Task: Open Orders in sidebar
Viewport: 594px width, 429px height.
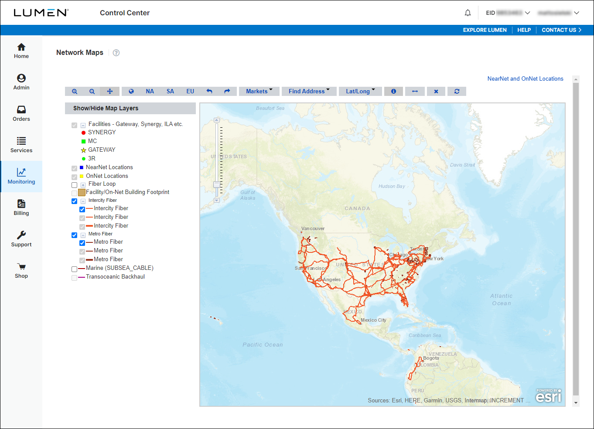Action: point(21,114)
